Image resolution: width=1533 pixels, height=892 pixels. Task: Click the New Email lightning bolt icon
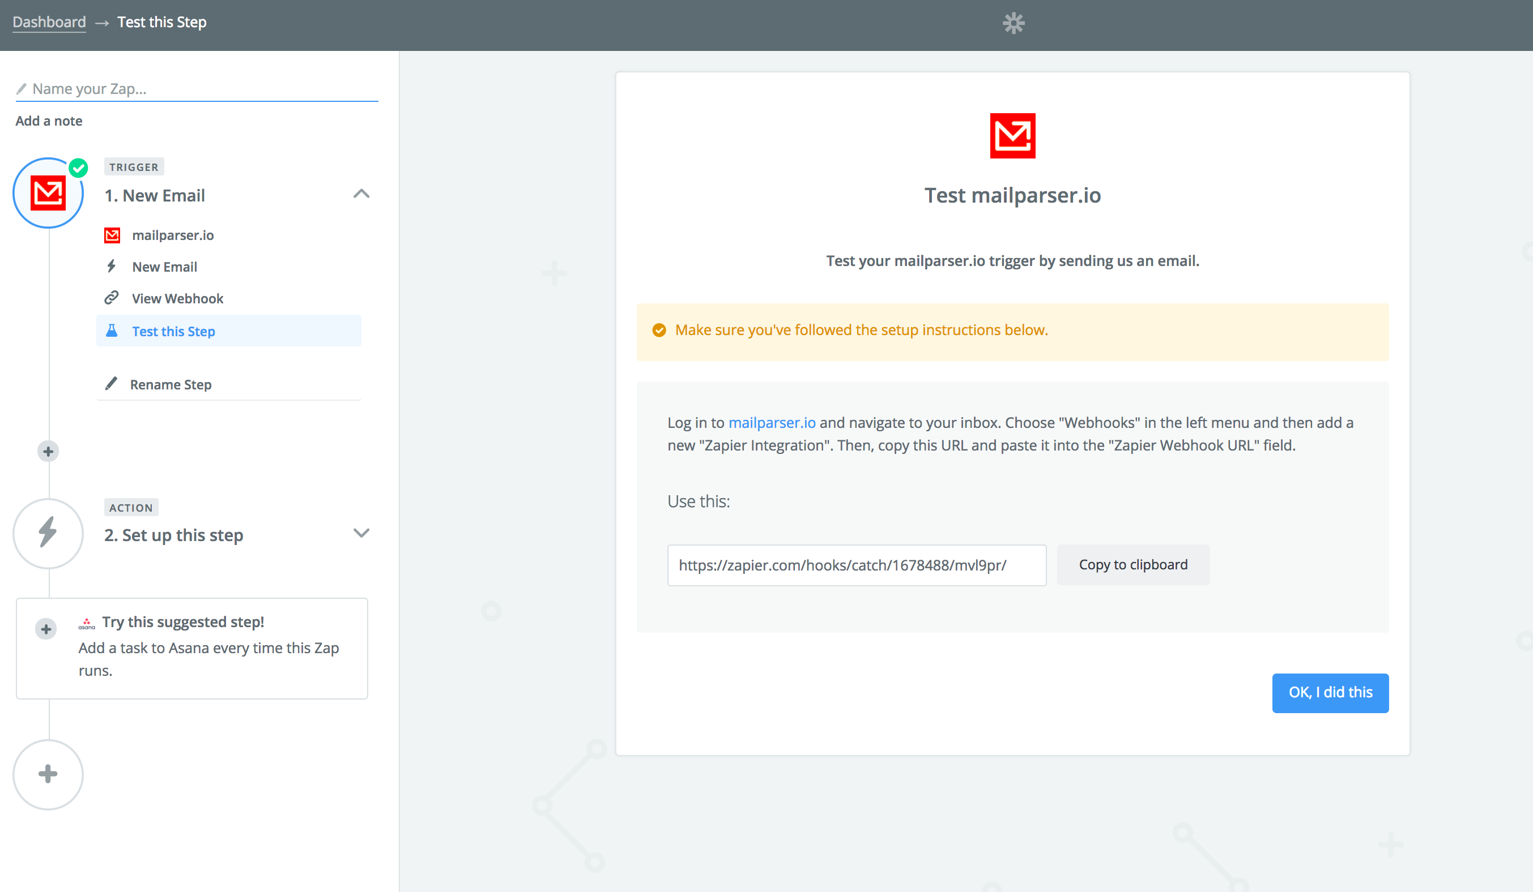point(113,267)
